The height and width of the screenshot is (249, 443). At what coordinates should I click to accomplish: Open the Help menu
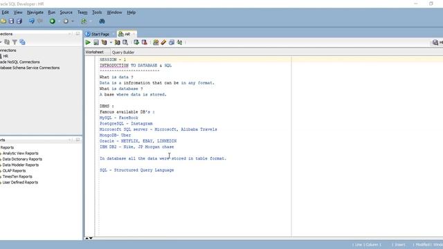[x=131, y=12]
